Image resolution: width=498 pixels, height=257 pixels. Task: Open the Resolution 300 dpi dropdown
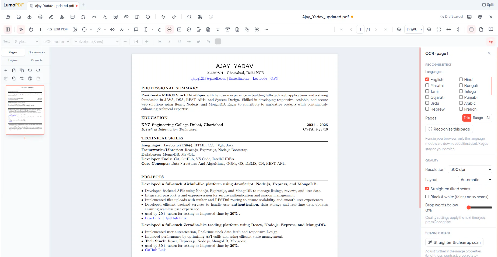pos(470,169)
